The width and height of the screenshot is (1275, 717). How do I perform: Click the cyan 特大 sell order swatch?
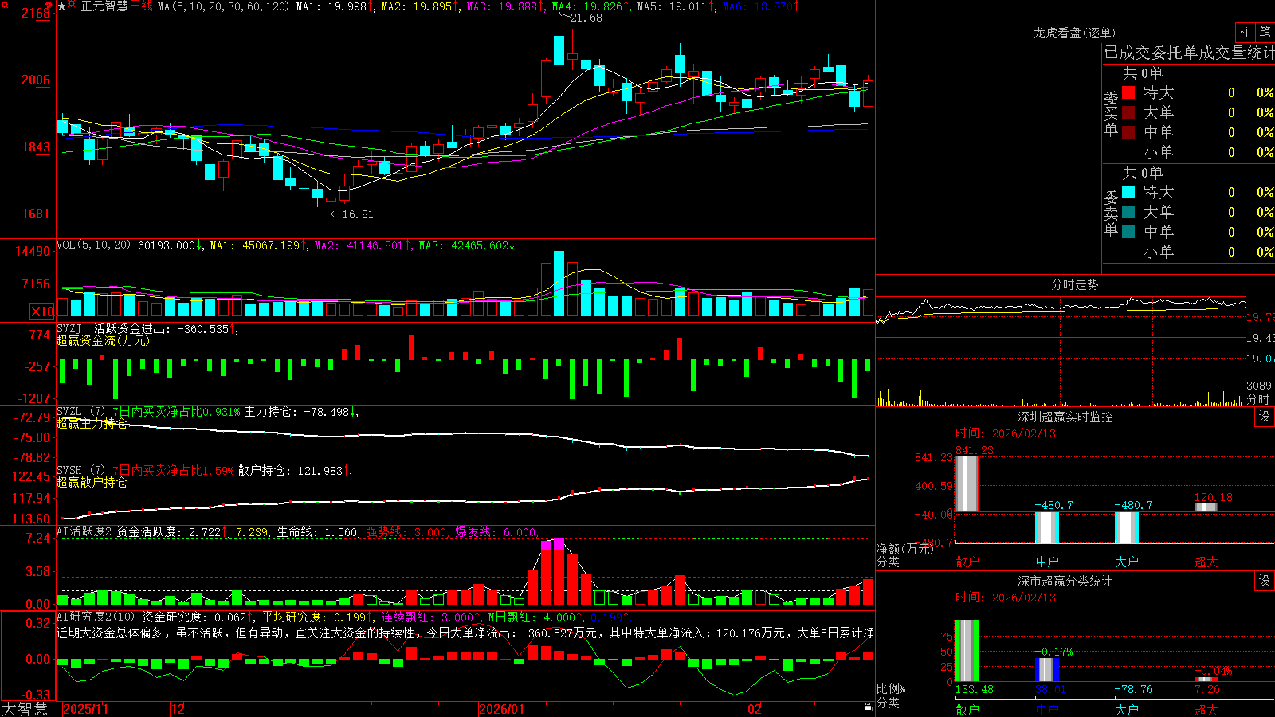(x=1128, y=192)
